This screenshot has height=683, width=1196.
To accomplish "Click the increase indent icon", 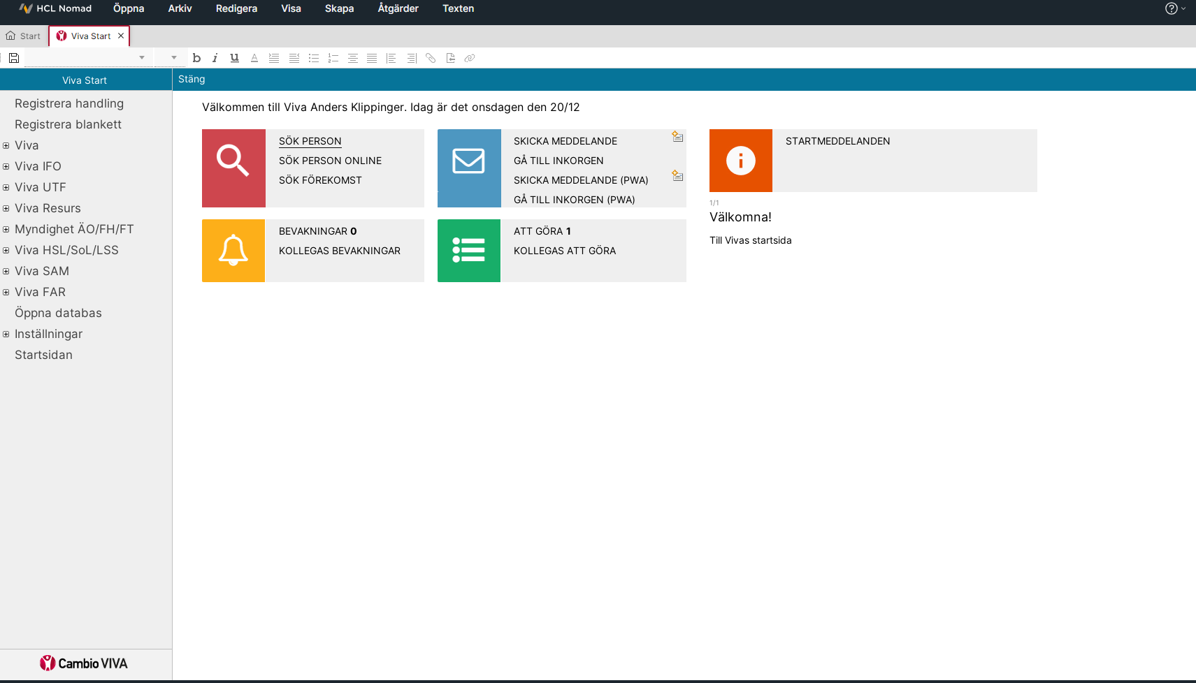I will click(x=274, y=58).
